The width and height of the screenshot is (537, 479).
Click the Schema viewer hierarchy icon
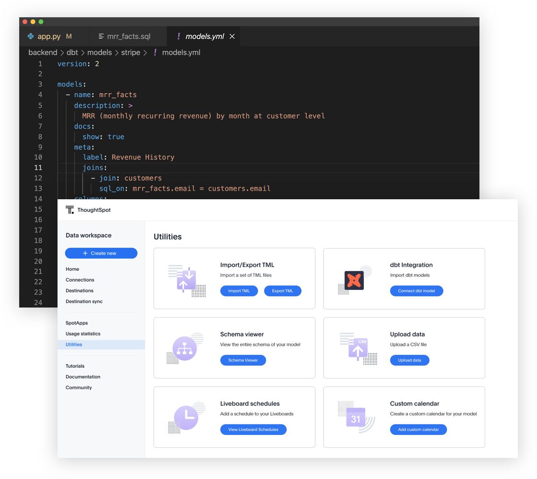185,349
